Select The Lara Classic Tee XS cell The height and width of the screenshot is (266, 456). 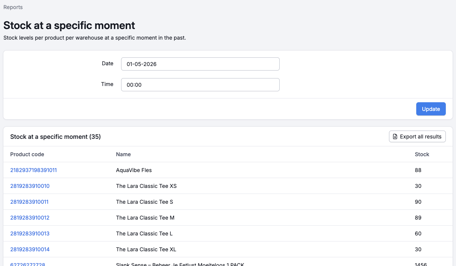[146, 186]
